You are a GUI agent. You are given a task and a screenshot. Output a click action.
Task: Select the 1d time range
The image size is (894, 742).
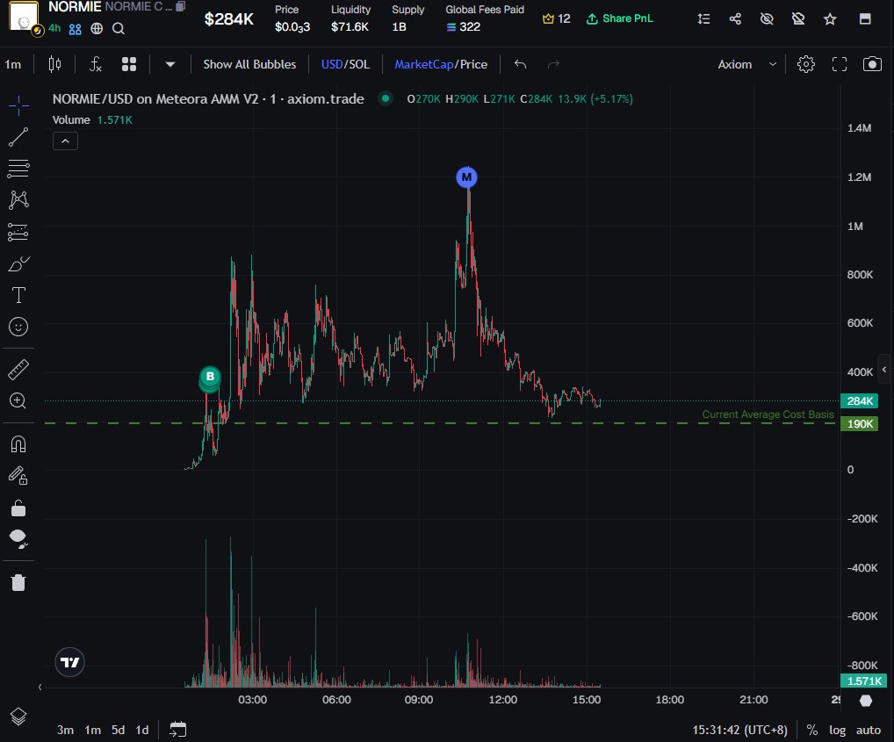(142, 730)
